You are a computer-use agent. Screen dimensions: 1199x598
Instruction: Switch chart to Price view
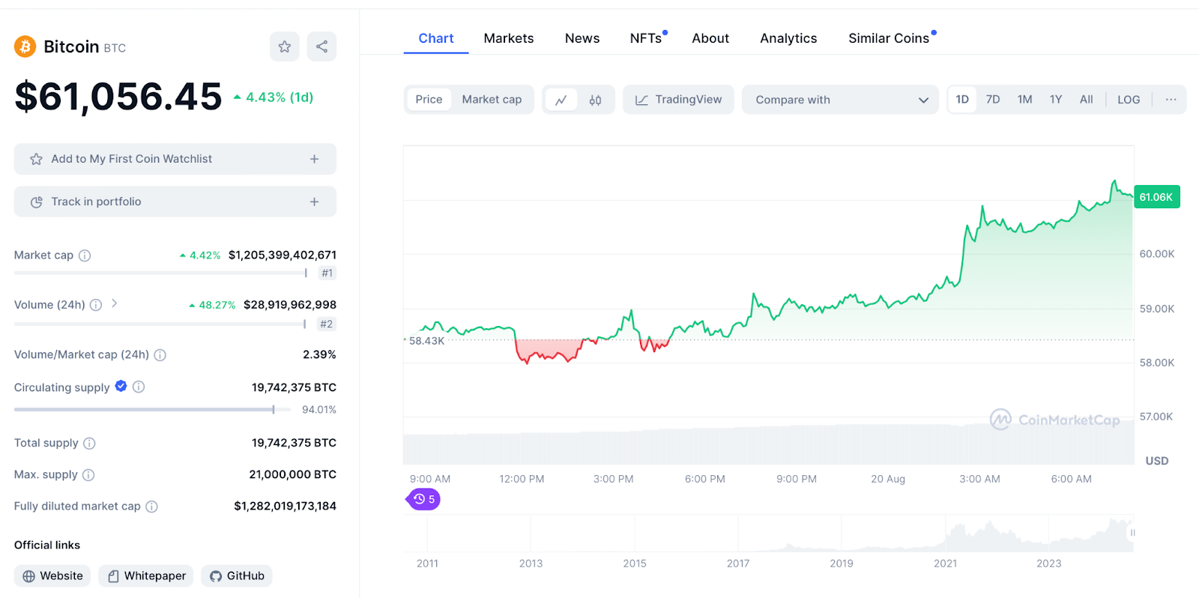[x=429, y=100]
